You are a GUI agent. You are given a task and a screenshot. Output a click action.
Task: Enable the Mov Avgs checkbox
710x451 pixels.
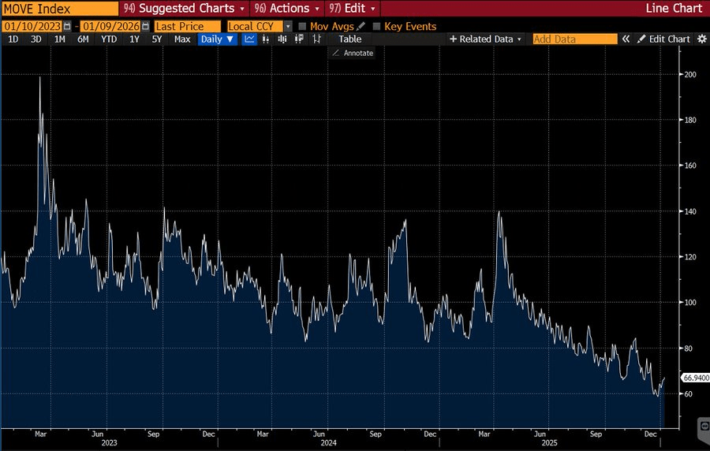click(x=303, y=26)
